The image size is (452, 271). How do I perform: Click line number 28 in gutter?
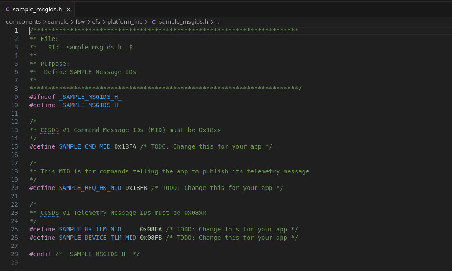click(x=15, y=254)
